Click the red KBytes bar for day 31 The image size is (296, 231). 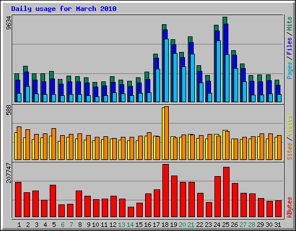click(x=278, y=208)
